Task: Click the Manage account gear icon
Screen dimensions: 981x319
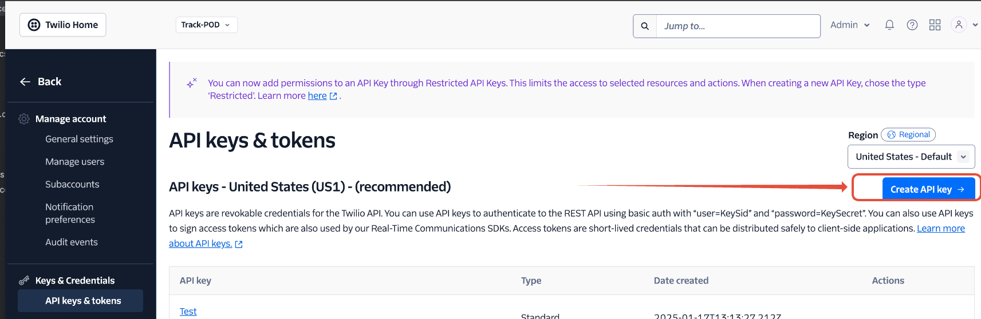Action: pos(24,119)
